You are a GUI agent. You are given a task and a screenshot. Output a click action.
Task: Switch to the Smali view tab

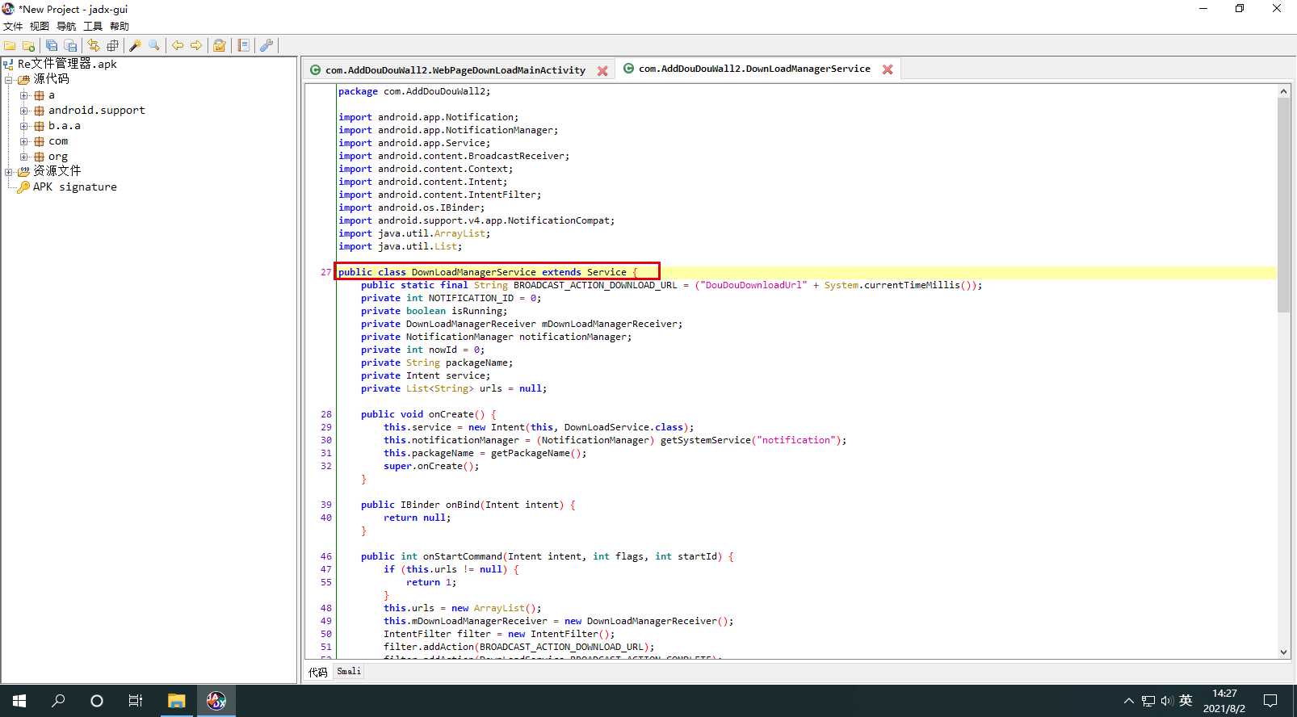point(349,672)
